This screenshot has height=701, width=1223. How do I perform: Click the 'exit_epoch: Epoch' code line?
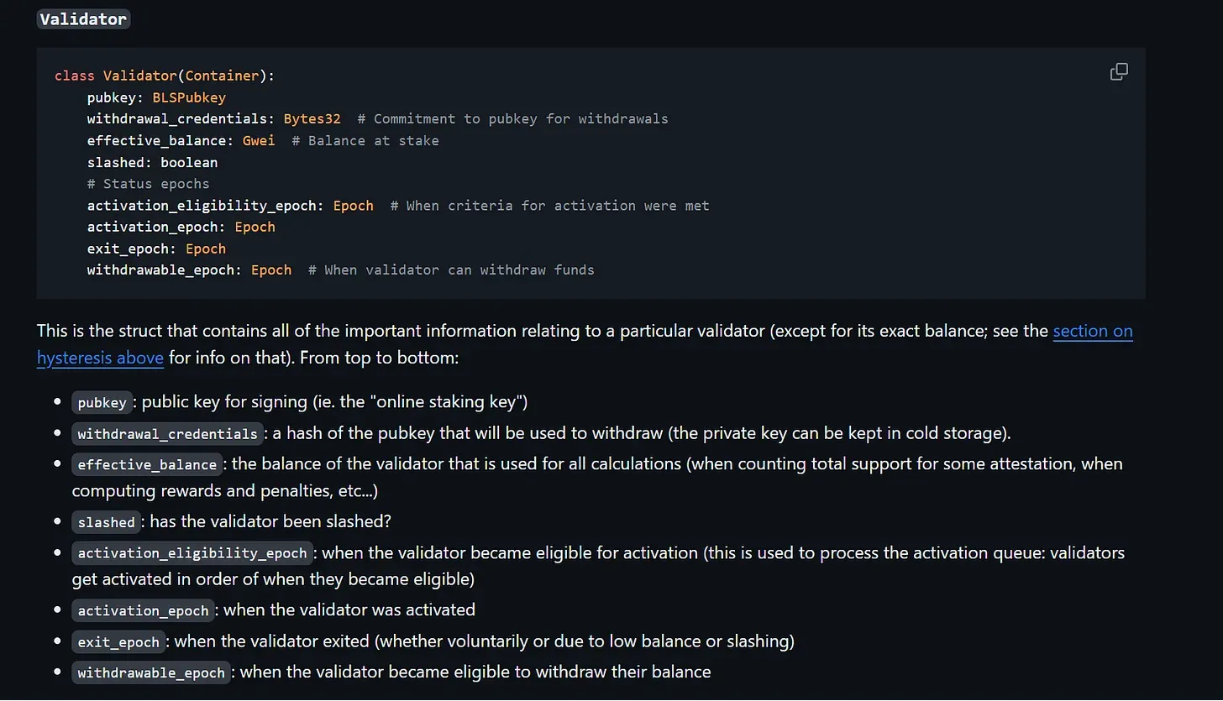[156, 248]
